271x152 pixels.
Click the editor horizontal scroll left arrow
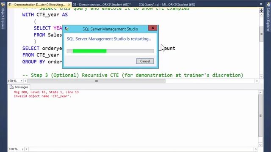tap(25, 81)
